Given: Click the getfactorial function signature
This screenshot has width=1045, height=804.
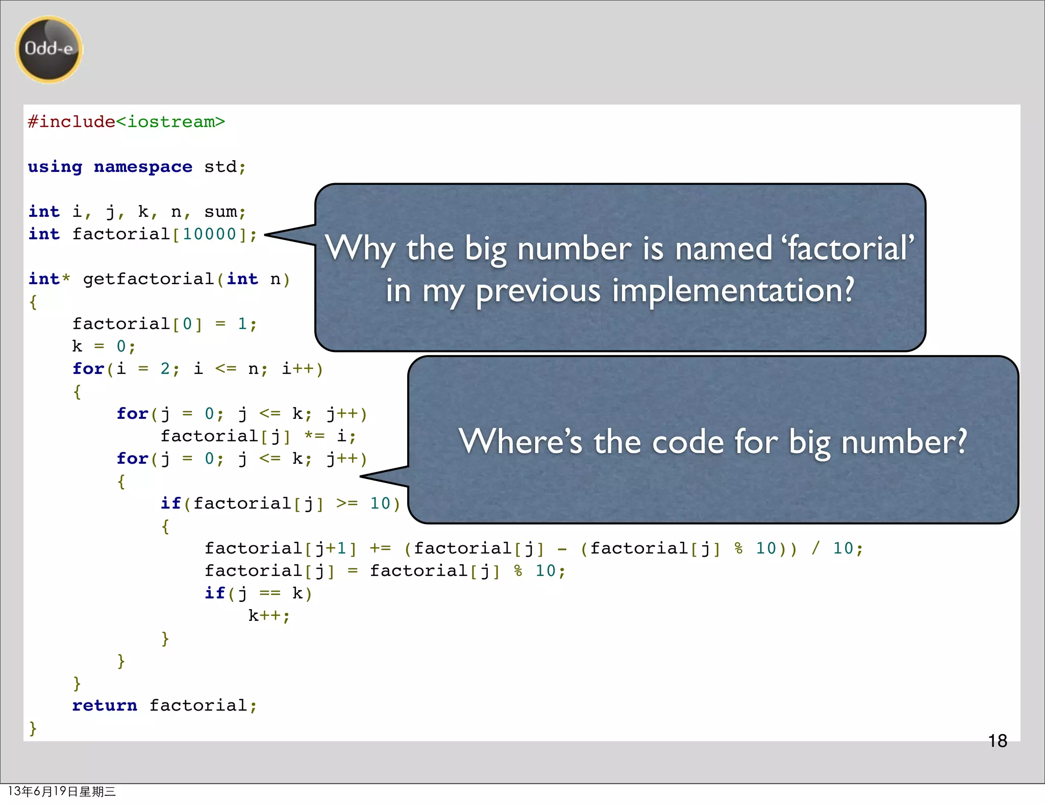Looking at the screenshot, I should (x=159, y=279).
